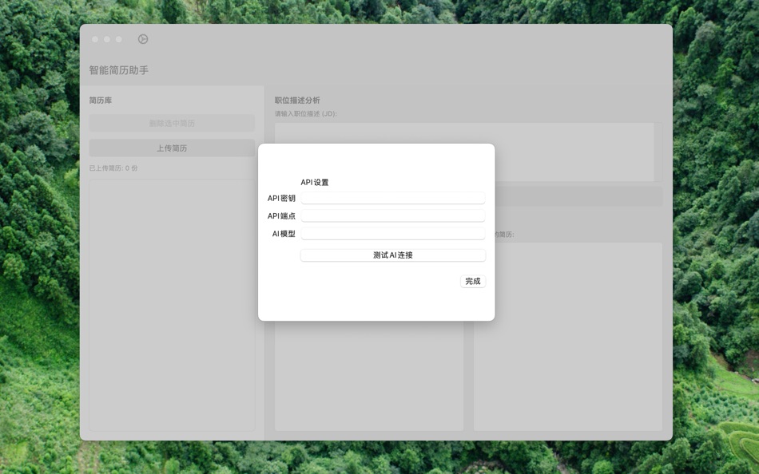Click the 智能简历助手 app title
This screenshot has width=759, height=474.
click(x=118, y=70)
